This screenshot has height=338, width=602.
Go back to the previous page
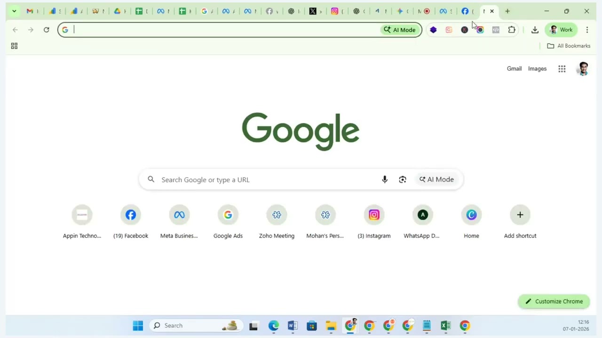(15, 30)
